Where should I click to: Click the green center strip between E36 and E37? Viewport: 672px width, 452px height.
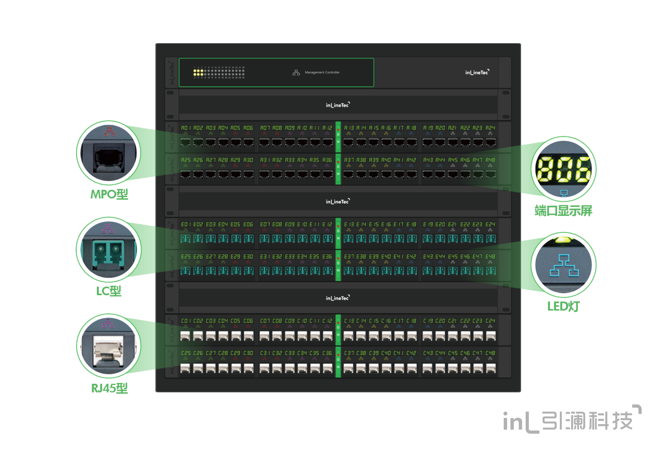click(338, 266)
